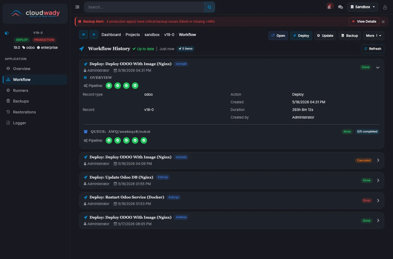Click the third overview pipeline step check

pos(126,86)
